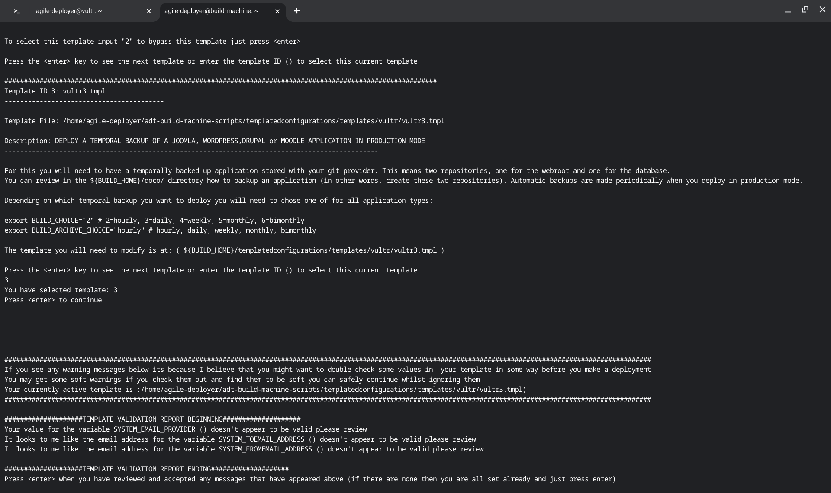This screenshot has width=831, height=493.
Task: Click the TEMPLATE VALIDATION REPORT ENDING header
Action: coord(146,469)
